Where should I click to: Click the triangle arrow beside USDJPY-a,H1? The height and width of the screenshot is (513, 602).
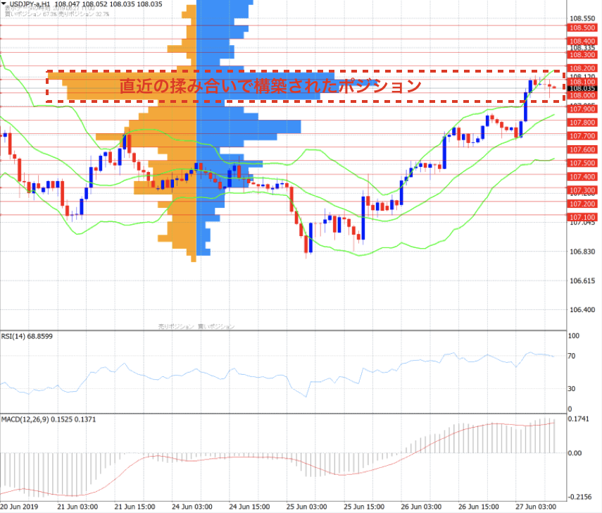[4, 4]
